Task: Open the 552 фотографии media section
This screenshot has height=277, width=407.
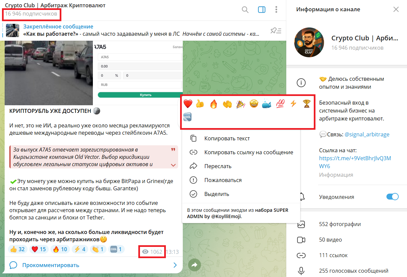Action: point(340,224)
